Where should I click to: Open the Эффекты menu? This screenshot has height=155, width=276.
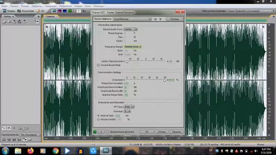click(37, 6)
